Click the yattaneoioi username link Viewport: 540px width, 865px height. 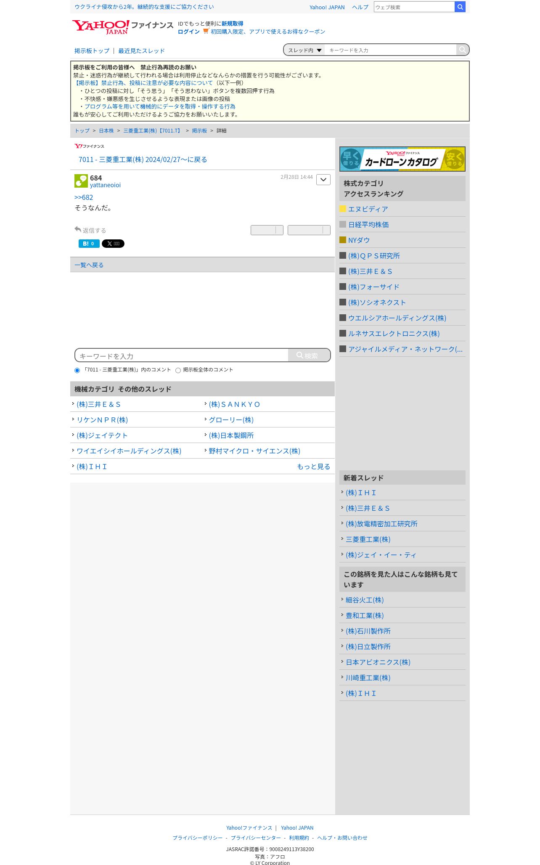tap(105, 185)
